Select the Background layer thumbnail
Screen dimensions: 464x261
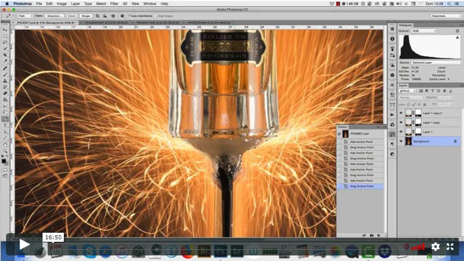coord(408,141)
